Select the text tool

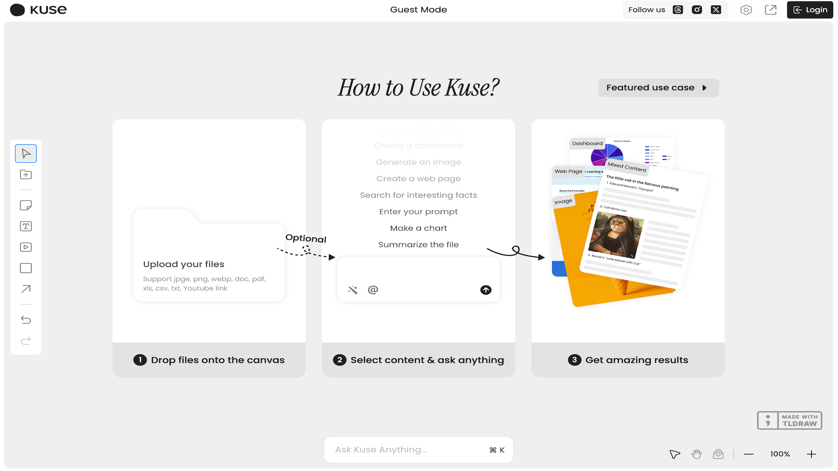click(26, 226)
